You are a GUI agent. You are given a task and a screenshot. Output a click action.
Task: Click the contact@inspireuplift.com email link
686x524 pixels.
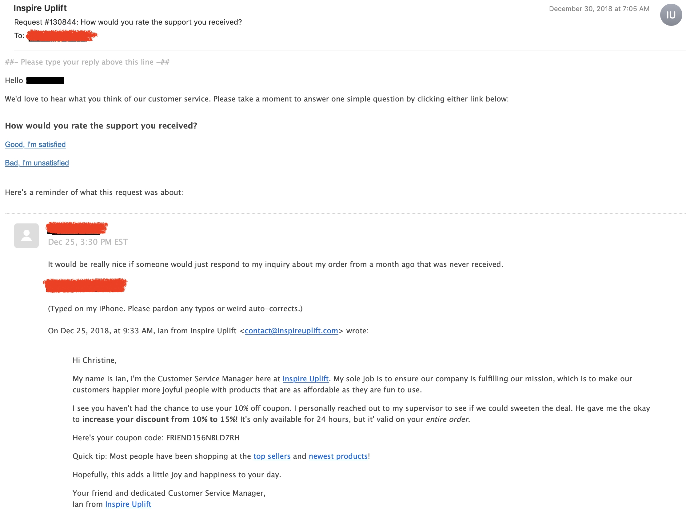coord(291,331)
